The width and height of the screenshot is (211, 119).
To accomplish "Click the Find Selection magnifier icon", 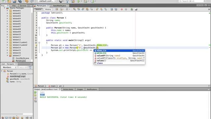I will point(74,9).
